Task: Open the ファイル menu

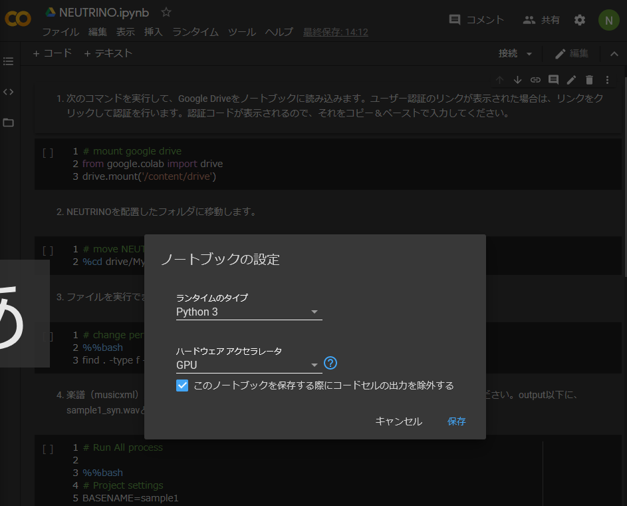Action: [61, 32]
